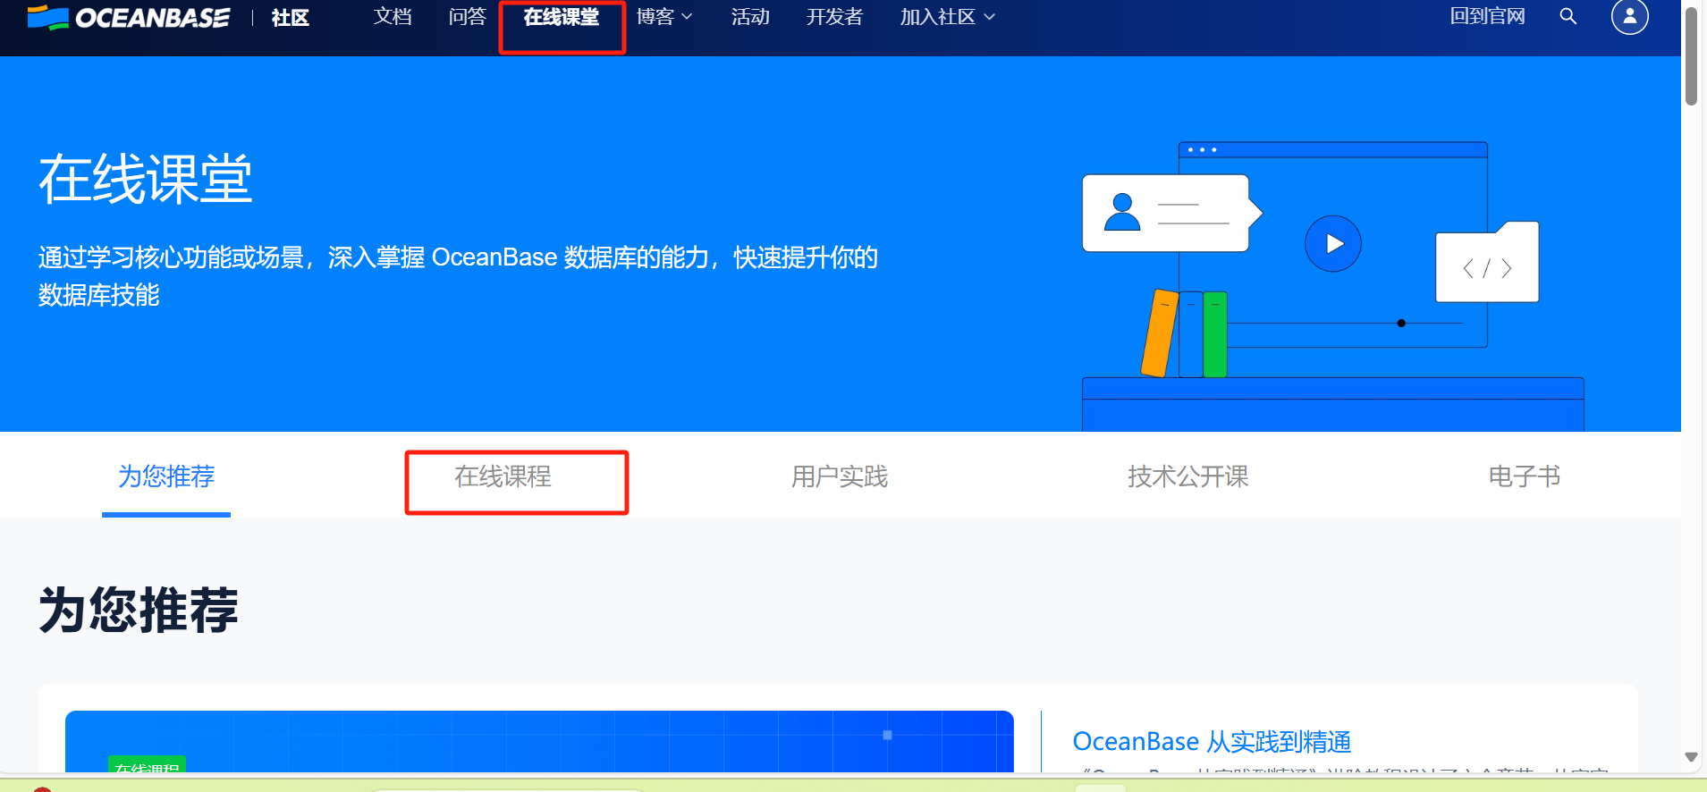Screen dimensions: 1707x792
Task: Expand the 加入社区 dropdown chevron
Action: click(x=989, y=17)
